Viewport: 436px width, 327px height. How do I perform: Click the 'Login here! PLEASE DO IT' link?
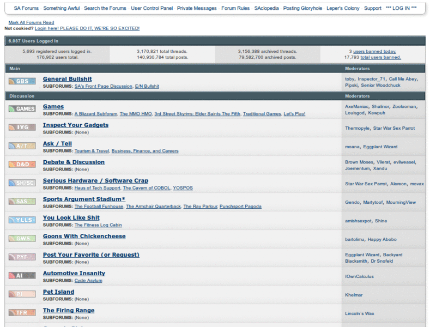(x=87, y=28)
